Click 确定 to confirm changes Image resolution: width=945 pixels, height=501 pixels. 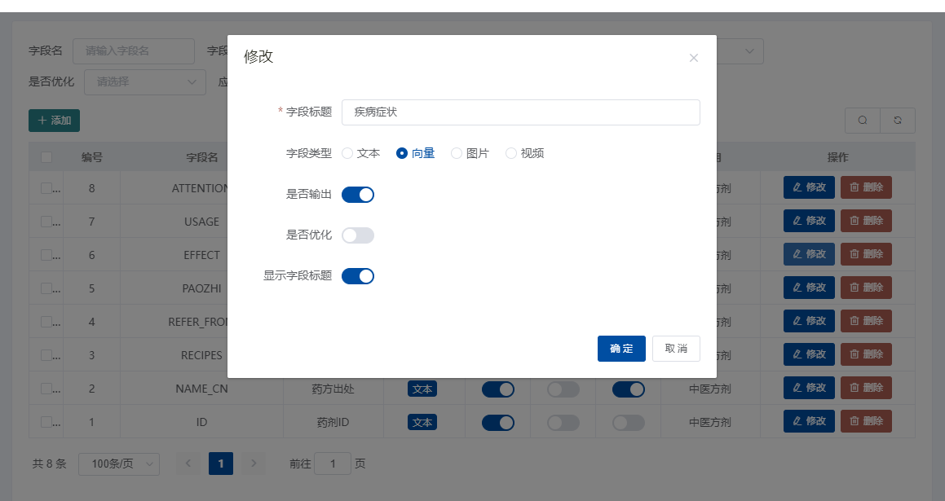[x=621, y=349]
